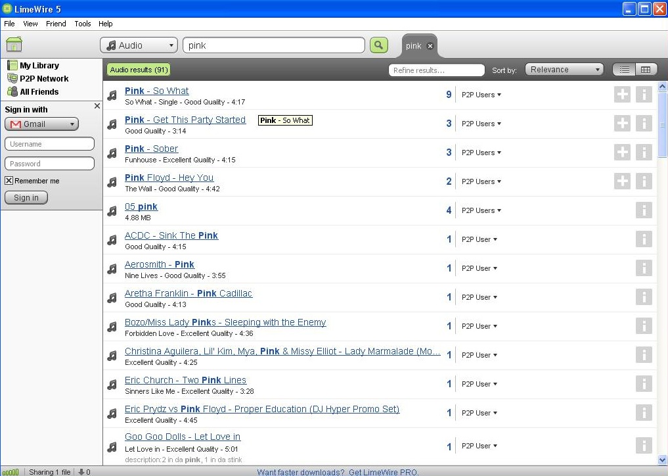Switch to list view icon
The height and width of the screenshot is (476, 668).
pos(624,70)
